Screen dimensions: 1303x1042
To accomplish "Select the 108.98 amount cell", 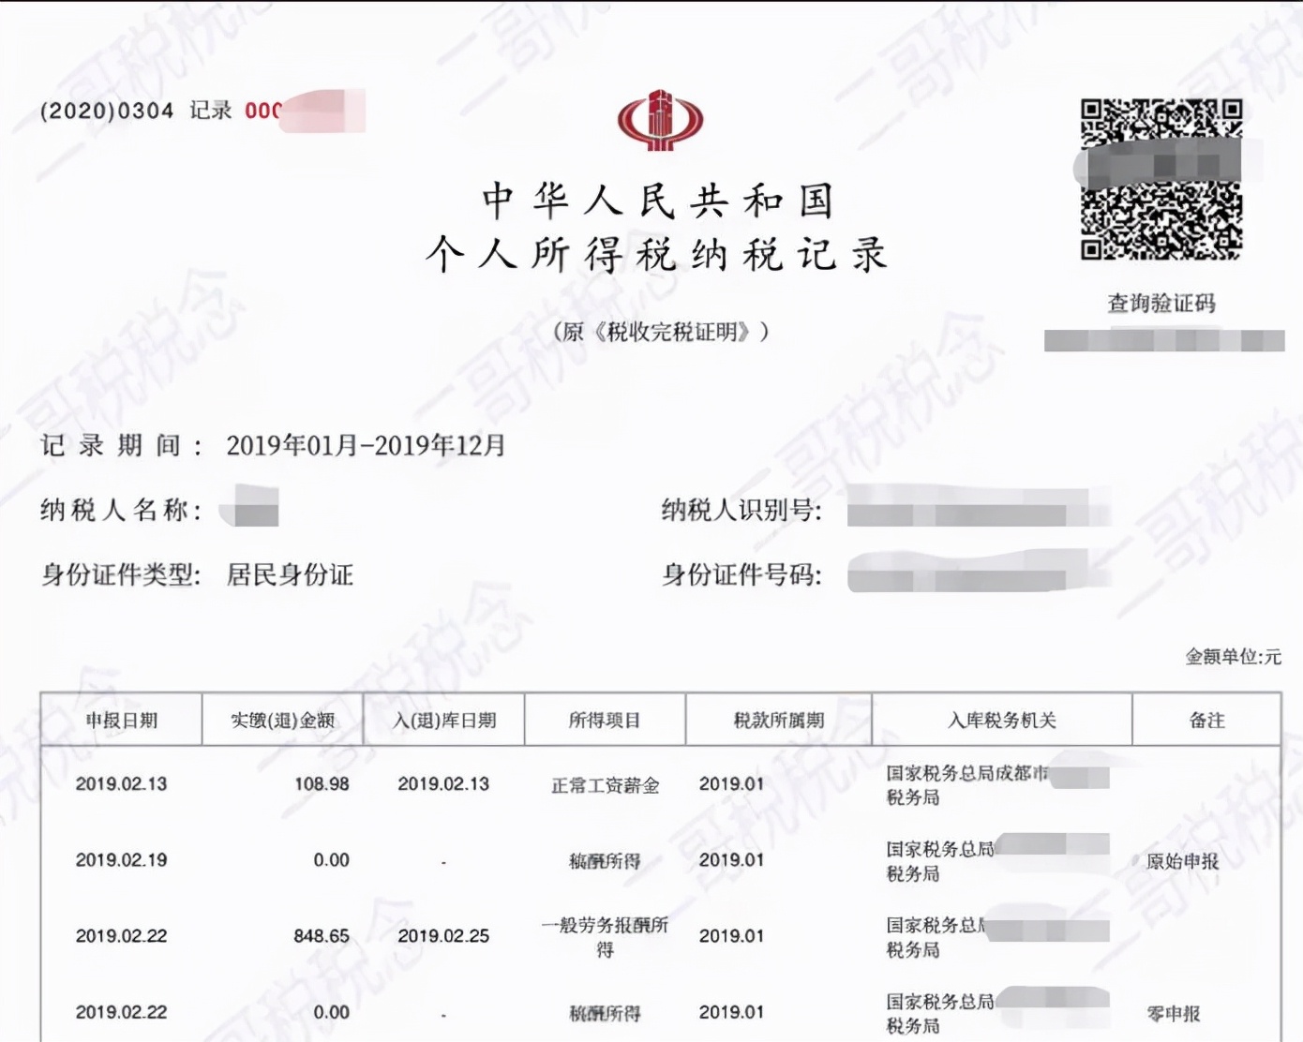I will pyautogui.click(x=322, y=784).
